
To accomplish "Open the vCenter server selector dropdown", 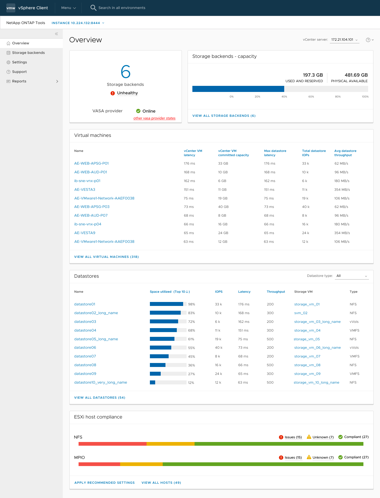I will pyautogui.click(x=344, y=40).
